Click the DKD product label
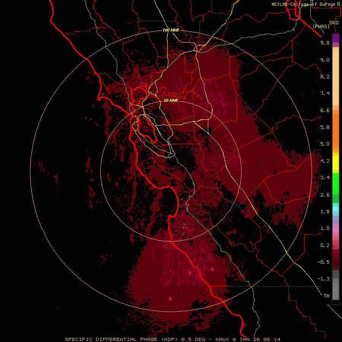Viewport: 342px width, 342px height. [x=334, y=23]
